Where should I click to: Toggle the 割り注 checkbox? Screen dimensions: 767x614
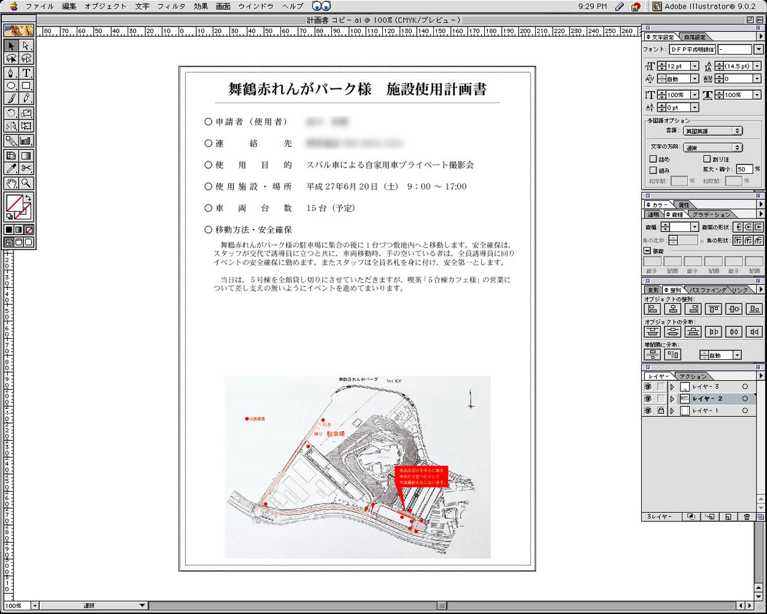707,159
